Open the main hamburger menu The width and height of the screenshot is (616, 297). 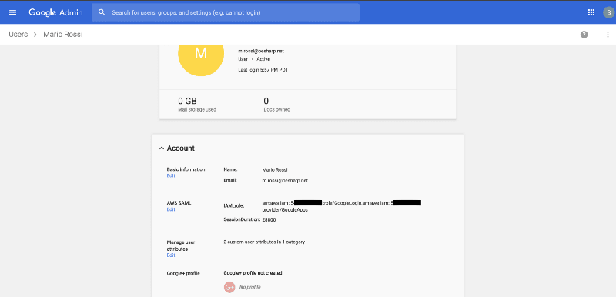(12, 12)
